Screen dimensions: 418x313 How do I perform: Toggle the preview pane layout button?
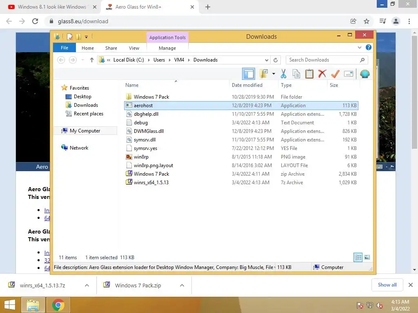point(249,74)
